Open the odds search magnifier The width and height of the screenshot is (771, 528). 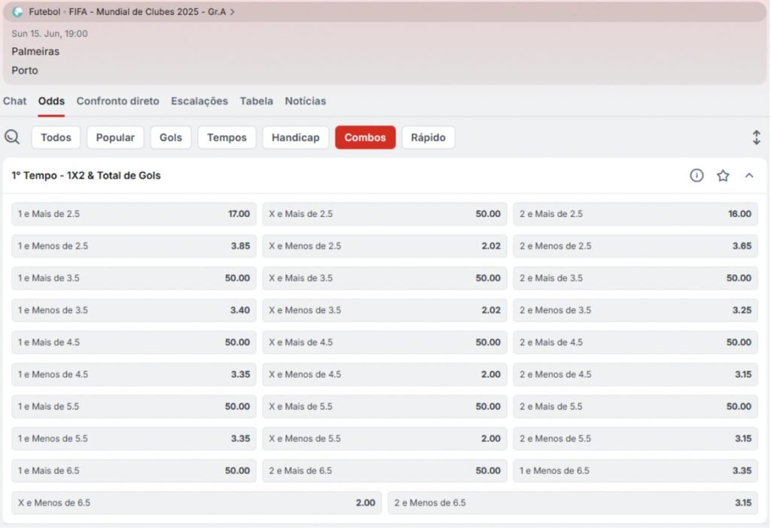(12, 137)
